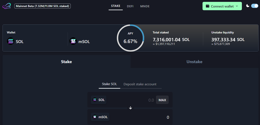The width and height of the screenshot is (260, 125).
Task: Click the SOL coin icon in Wallet
Action: click(x=11, y=41)
